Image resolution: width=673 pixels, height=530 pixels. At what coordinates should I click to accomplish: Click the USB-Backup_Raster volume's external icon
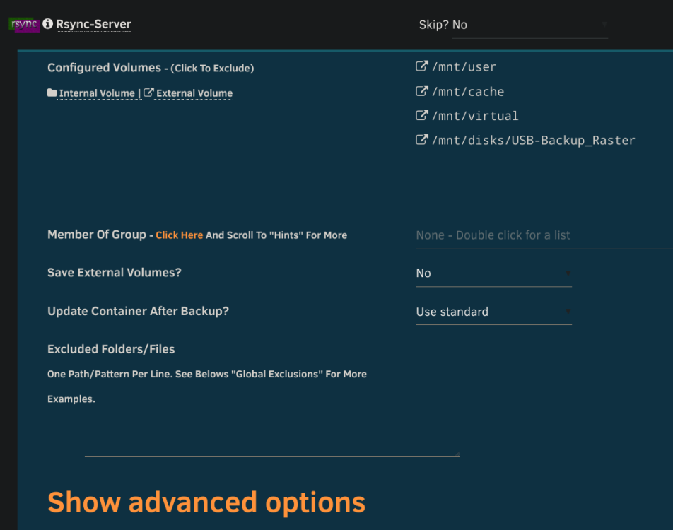[422, 140]
